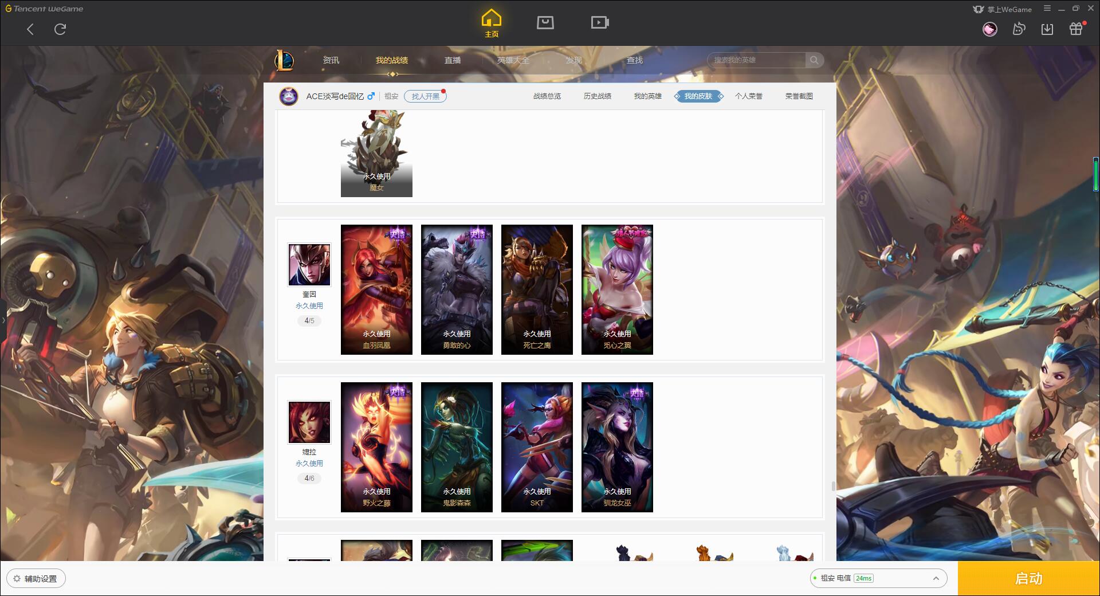Viewport: 1100px width, 596px height.
Task: Open the 驯龙女巫 skin card
Action: [617, 447]
